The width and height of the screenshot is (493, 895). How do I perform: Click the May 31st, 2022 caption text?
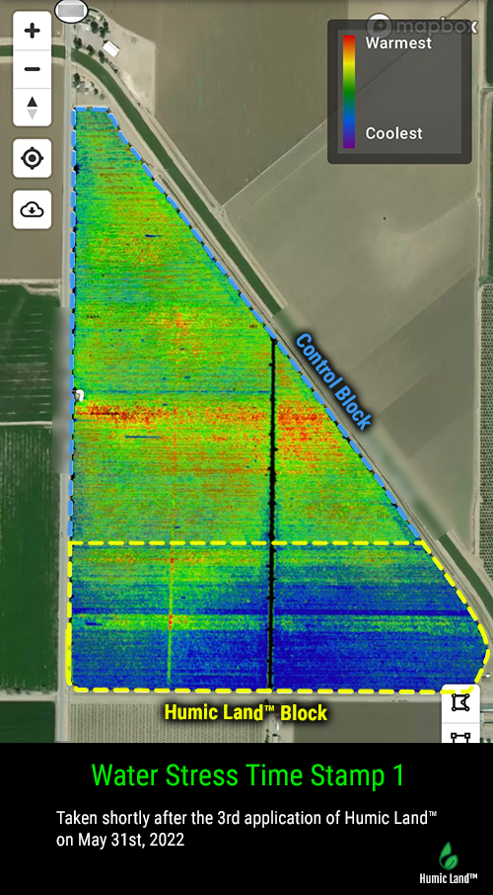pos(120,840)
